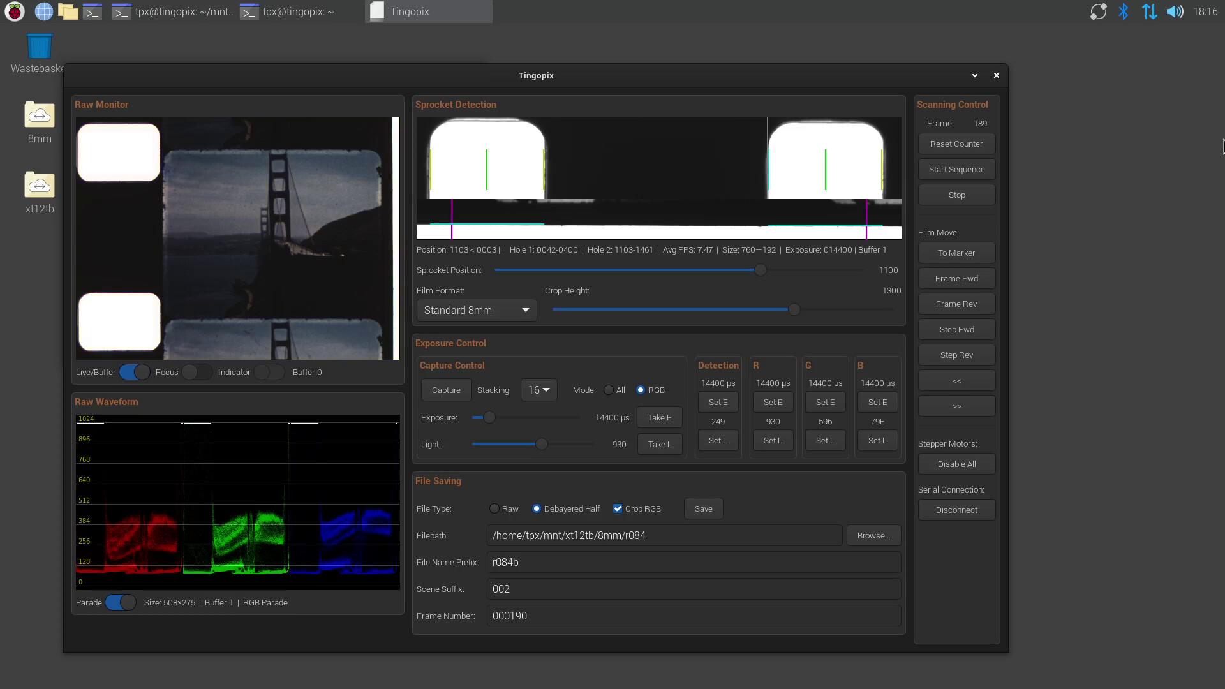Image resolution: width=1225 pixels, height=689 pixels.
Task: Open the network arrows tray icon
Action: point(1149,11)
